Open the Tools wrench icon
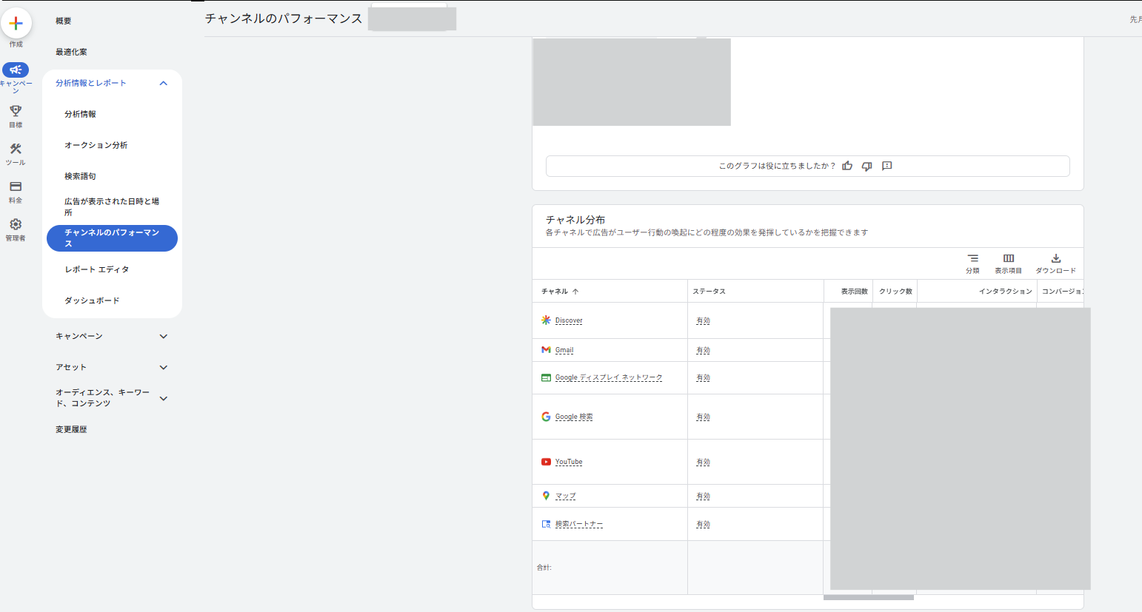 point(16,149)
